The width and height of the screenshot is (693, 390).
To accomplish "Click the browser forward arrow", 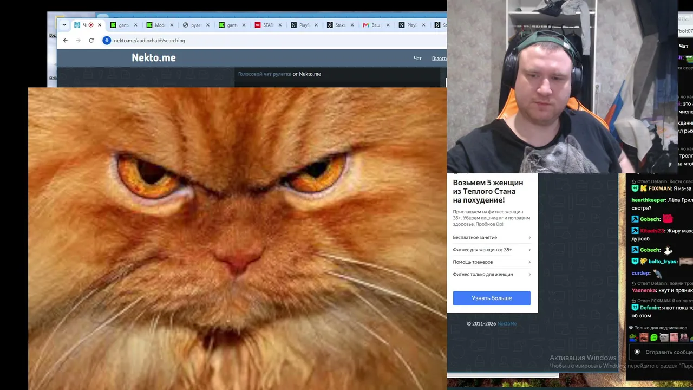I will point(78,41).
